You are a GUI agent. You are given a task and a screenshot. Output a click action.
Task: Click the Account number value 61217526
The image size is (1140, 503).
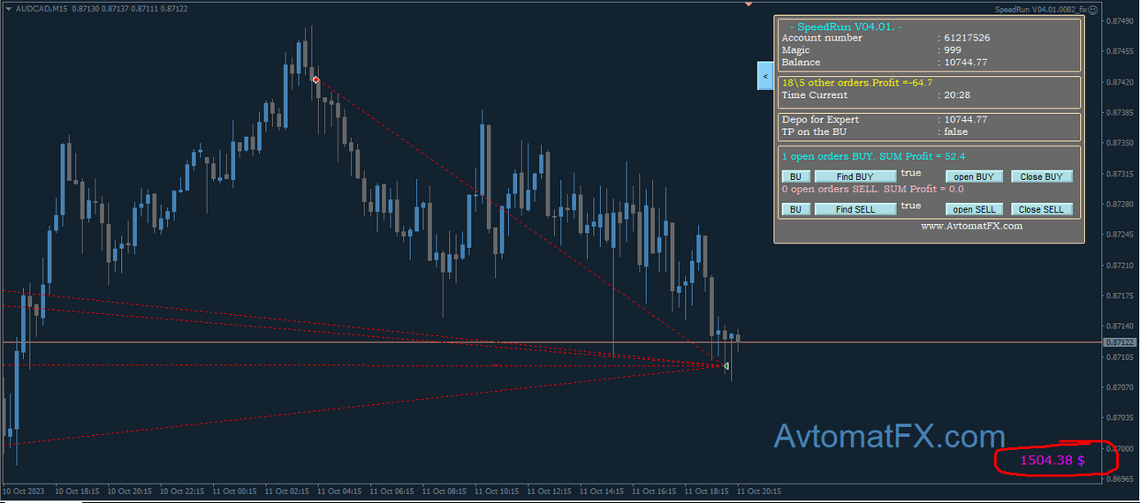click(967, 38)
